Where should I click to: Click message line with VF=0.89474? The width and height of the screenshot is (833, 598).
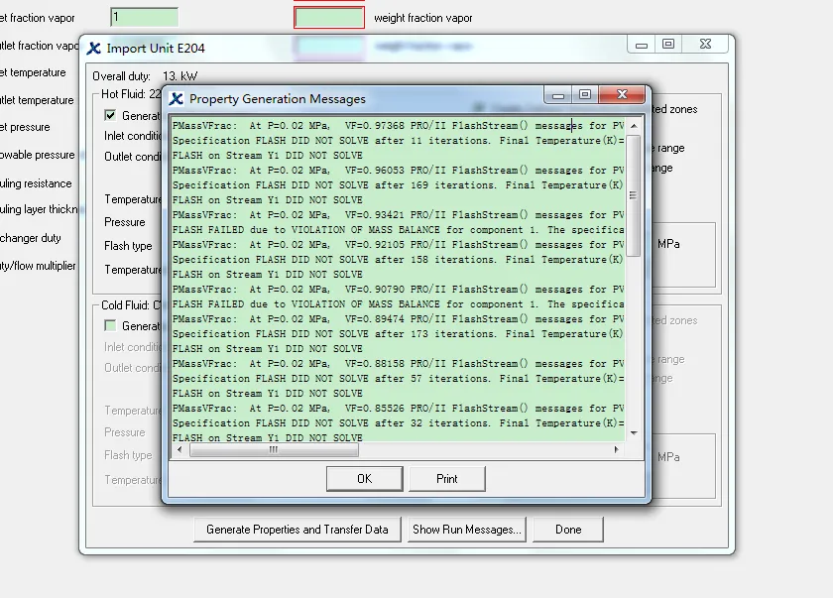pyautogui.click(x=398, y=319)
